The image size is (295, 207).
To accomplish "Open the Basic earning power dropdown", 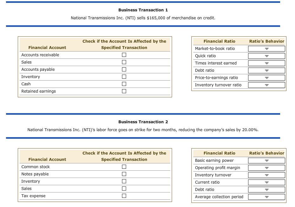I will (266, 161).
